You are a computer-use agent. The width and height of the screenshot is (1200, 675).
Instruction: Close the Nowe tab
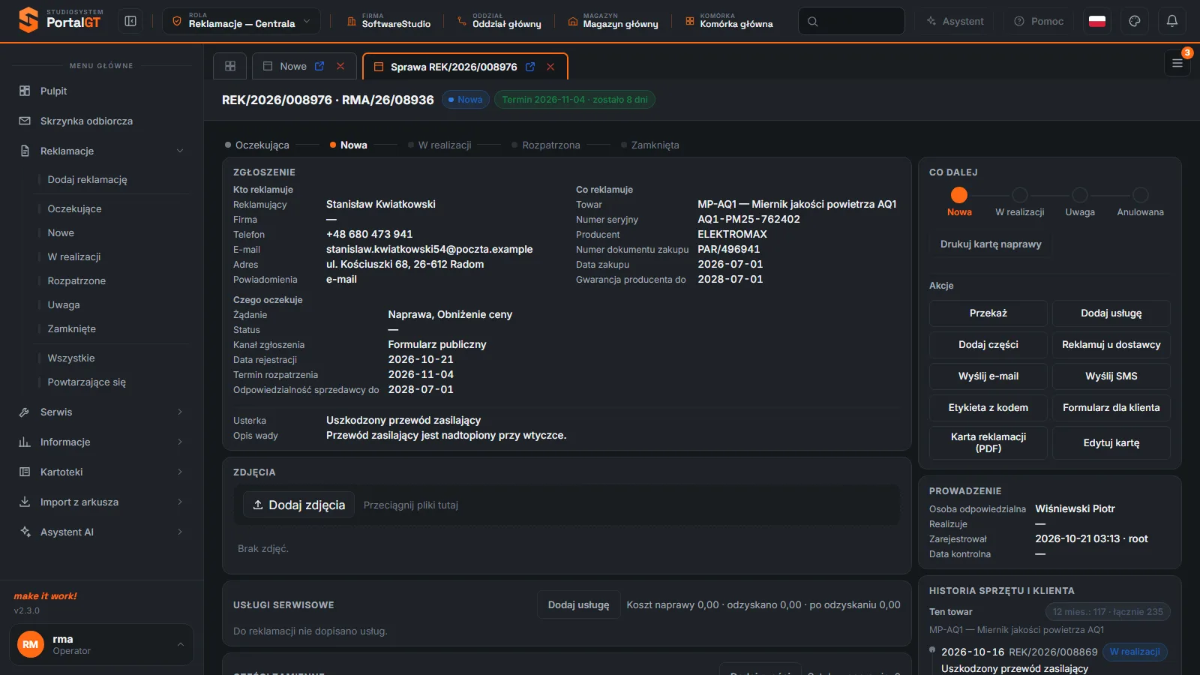point(340,66)
